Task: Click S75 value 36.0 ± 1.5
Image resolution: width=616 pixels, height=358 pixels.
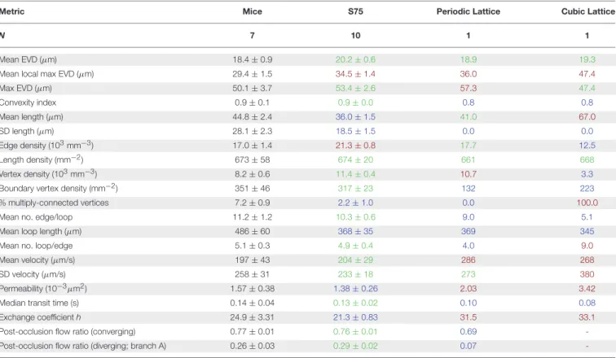Action: tap(355, 117)
